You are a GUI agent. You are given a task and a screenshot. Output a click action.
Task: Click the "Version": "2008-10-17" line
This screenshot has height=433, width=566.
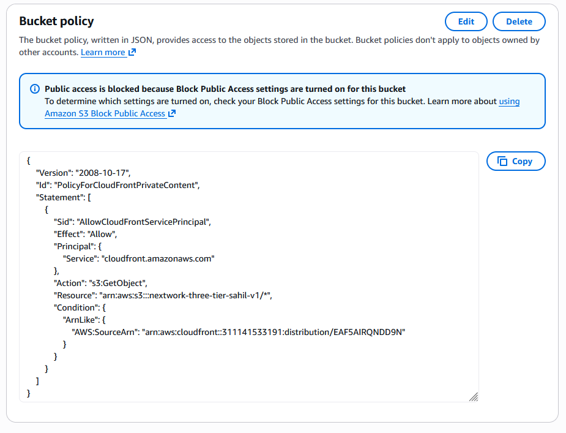click(83, 173)
